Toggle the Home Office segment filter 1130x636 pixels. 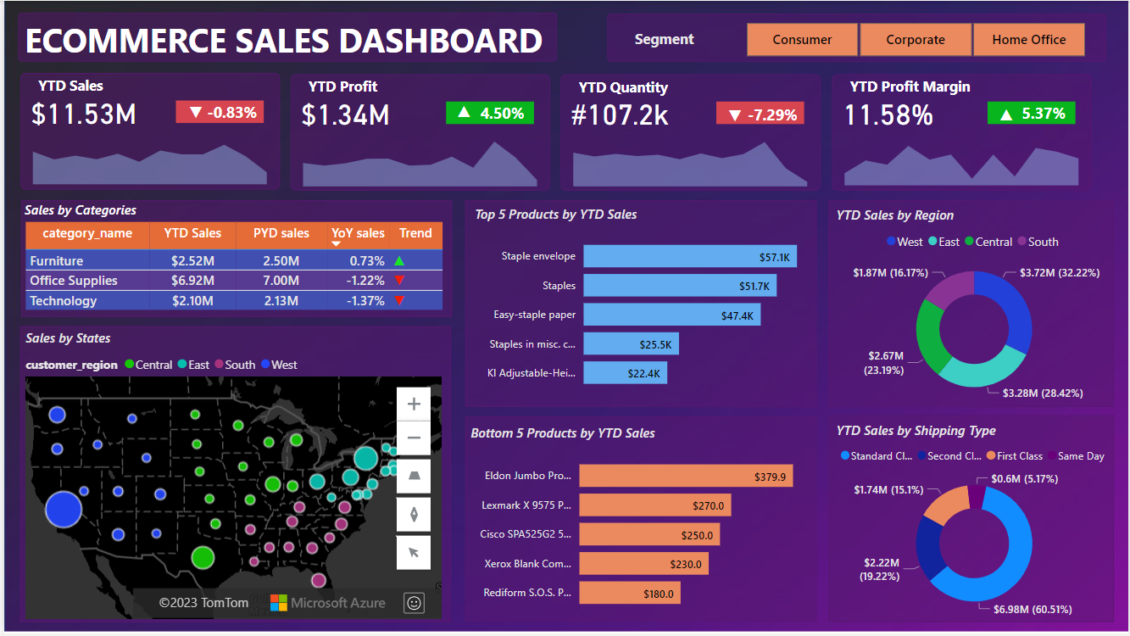[x=1028, y=40]
